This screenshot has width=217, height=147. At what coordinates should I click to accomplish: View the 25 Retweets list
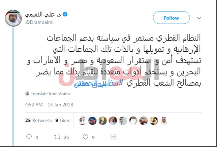(39, 120)
